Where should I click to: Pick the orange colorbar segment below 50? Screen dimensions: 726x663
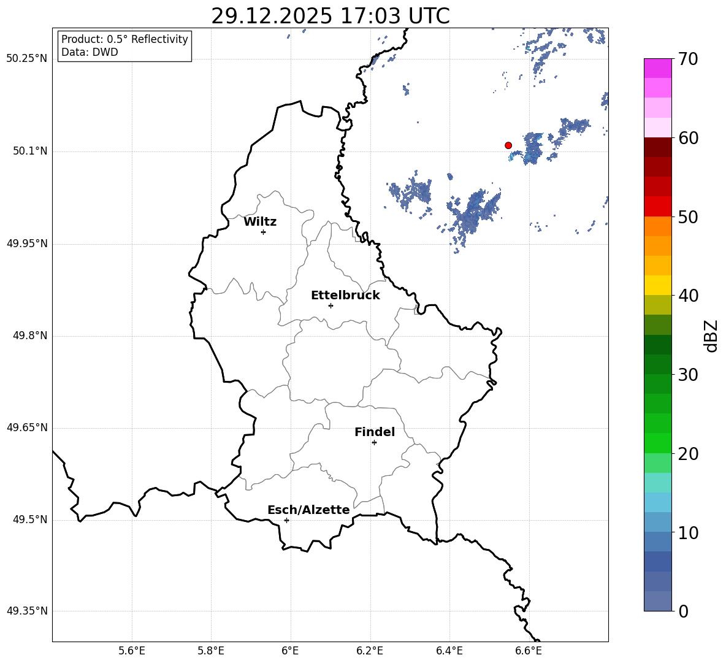(x=657, y=226)
